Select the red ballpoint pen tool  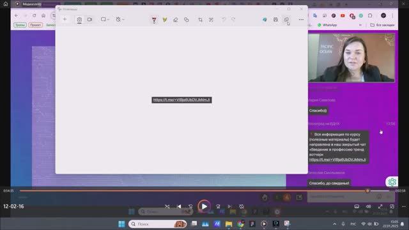[x=154, y=20]
